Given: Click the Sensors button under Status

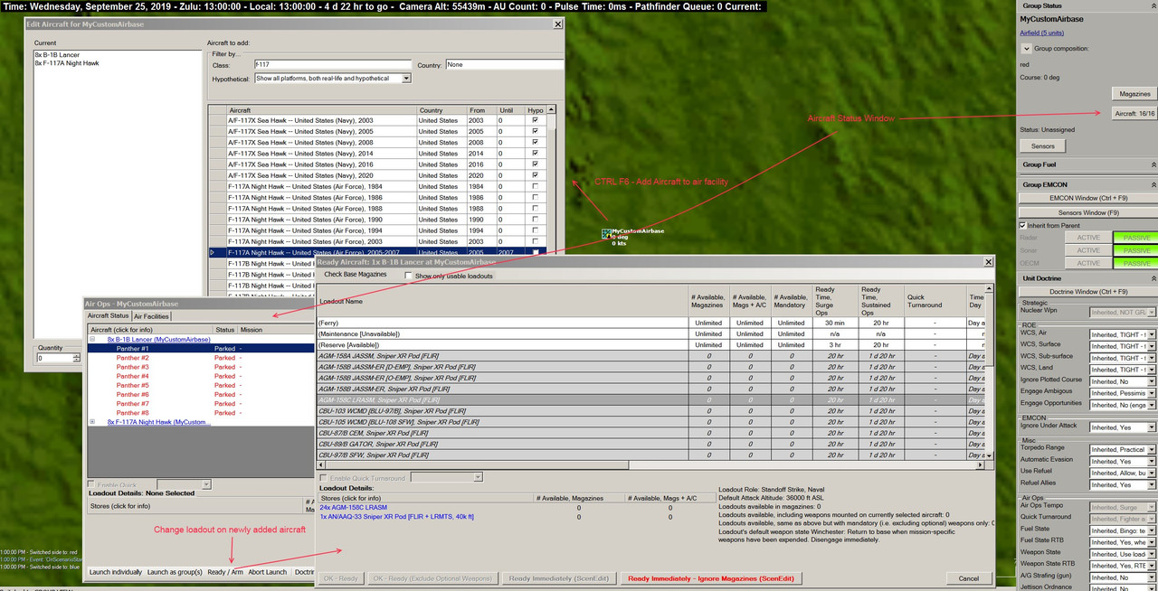Looking at the screenshot, I should point(1042,145).
